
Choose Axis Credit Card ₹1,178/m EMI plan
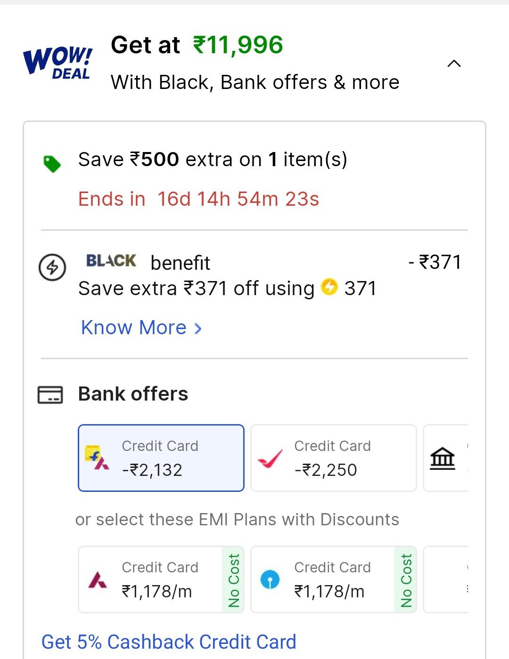pos(161,579)
